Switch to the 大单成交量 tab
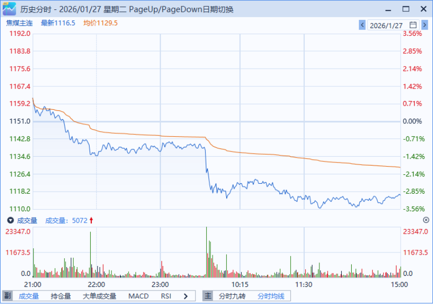433x304 pixels. click(x=100, y=296)
